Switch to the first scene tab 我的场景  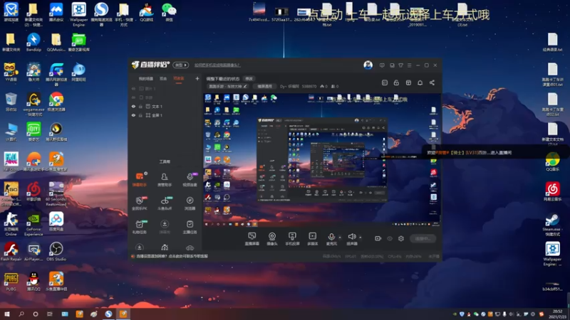146,79
